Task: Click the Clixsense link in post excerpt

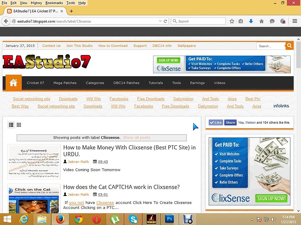Action: 105,202
